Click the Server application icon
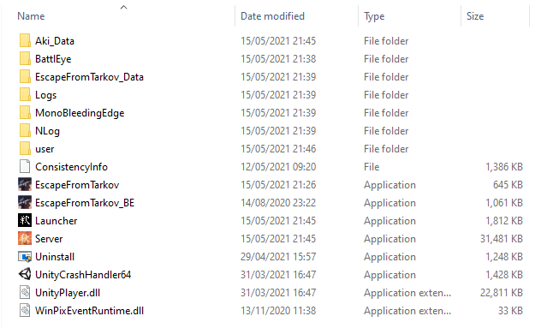 point(25,239)
